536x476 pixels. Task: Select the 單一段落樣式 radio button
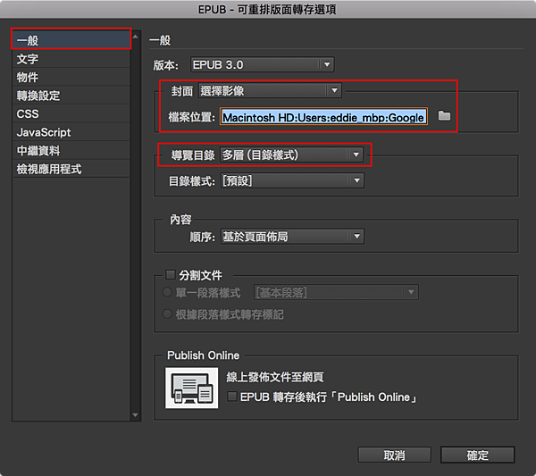pyautogui.click(x=167, y=293)
